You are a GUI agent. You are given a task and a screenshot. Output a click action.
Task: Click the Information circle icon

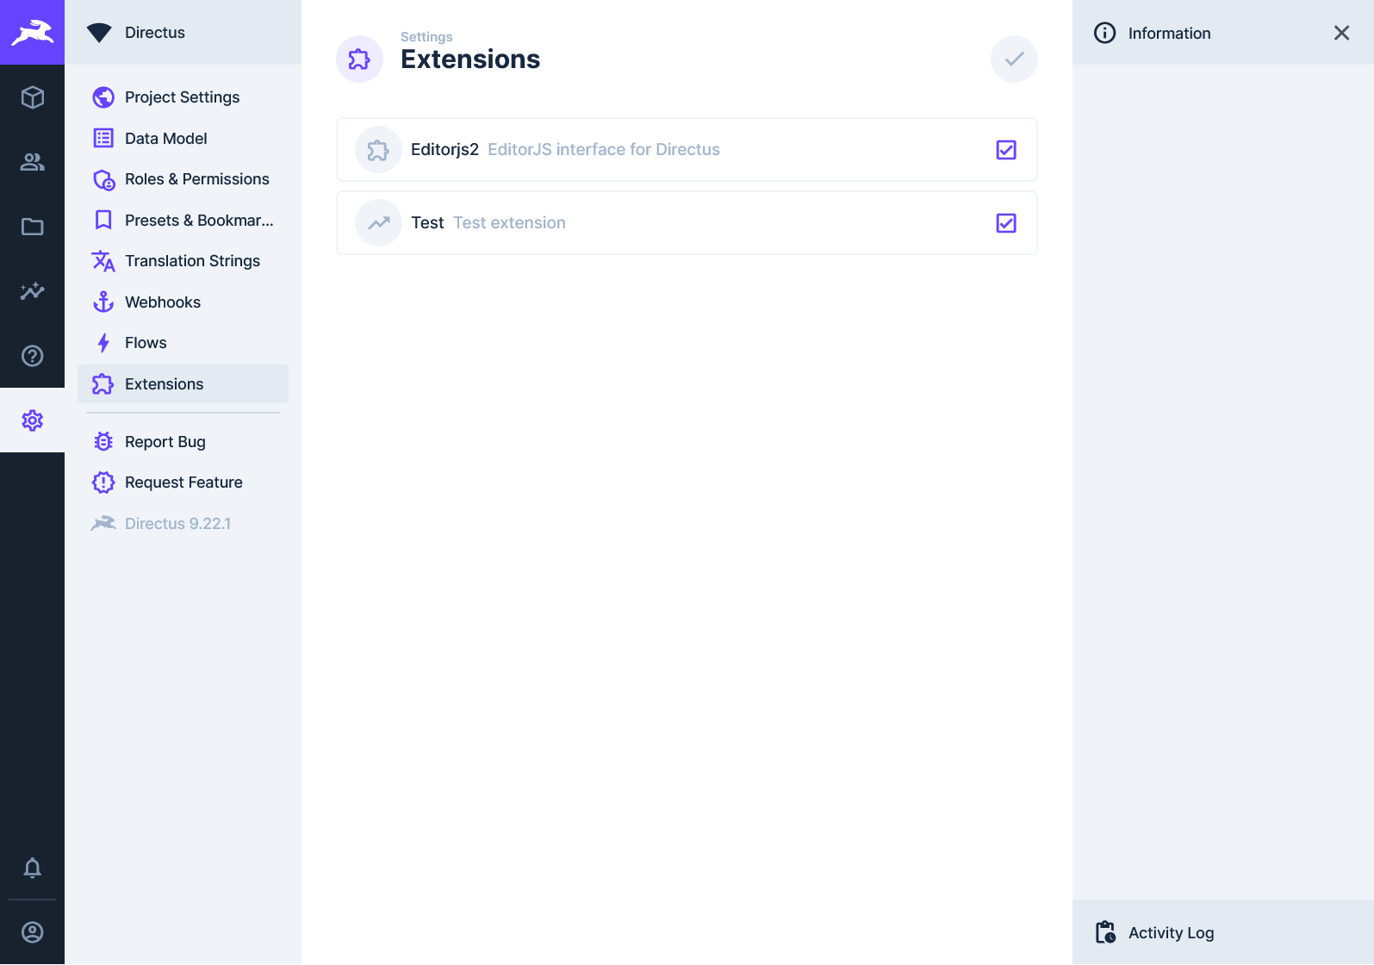pyautogui.click(x=1104, y=33)
